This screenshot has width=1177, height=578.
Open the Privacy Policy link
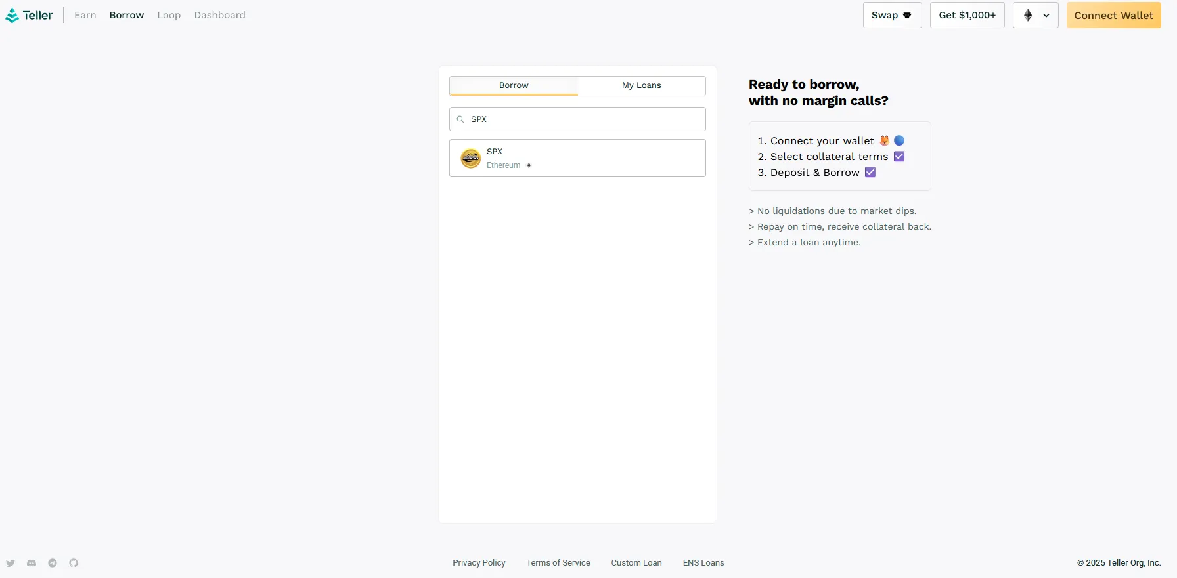(479, 563)
